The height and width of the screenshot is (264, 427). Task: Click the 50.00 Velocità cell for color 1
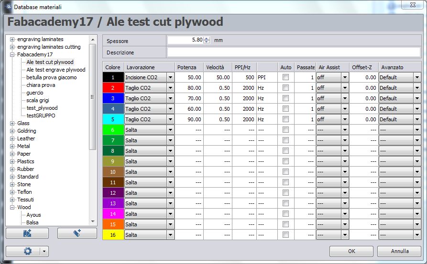[218, 77]
